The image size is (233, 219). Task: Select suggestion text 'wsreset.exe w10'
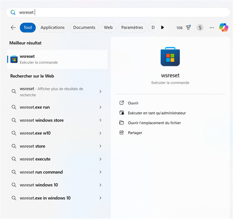[35, 133]
